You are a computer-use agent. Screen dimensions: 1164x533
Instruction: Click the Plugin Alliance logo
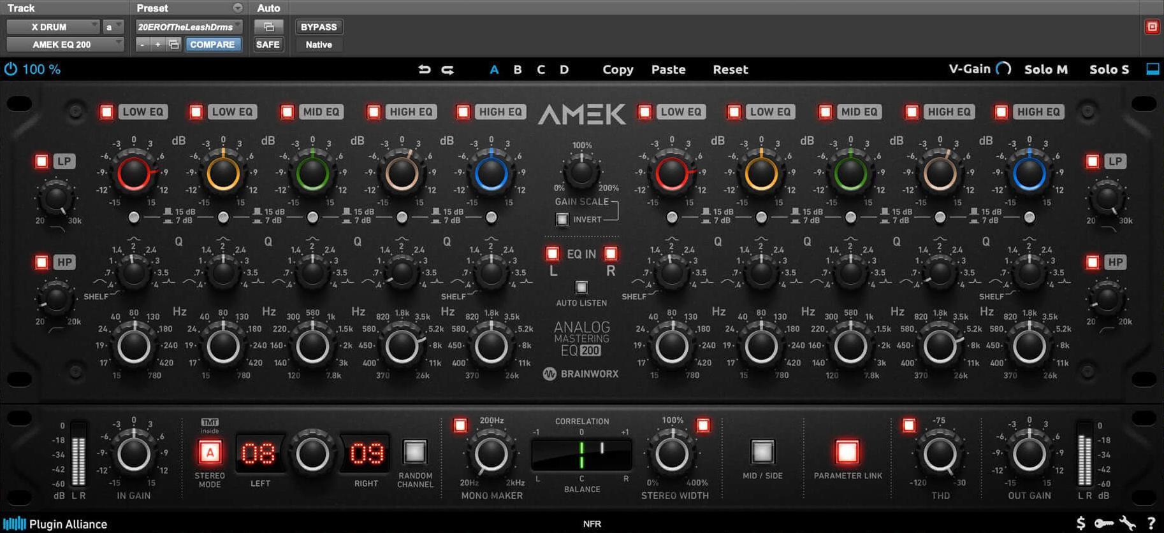[55, 523]
